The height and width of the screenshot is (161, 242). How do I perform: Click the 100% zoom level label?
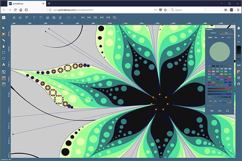pos(239,66)
